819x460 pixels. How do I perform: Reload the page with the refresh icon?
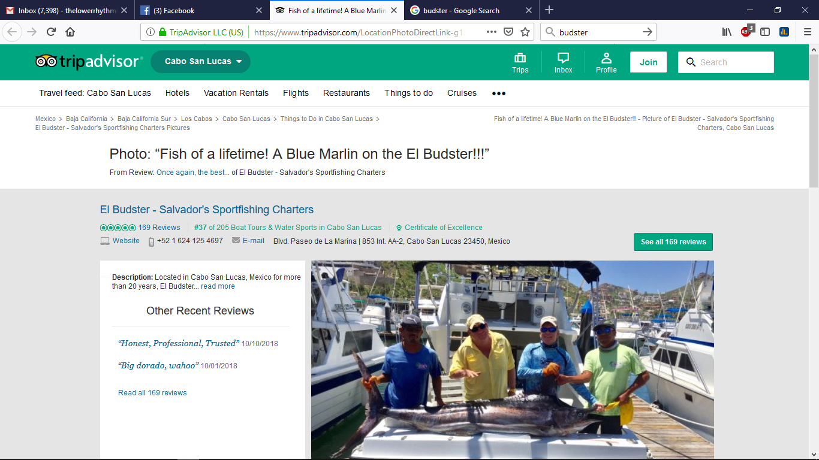point(52,32)
